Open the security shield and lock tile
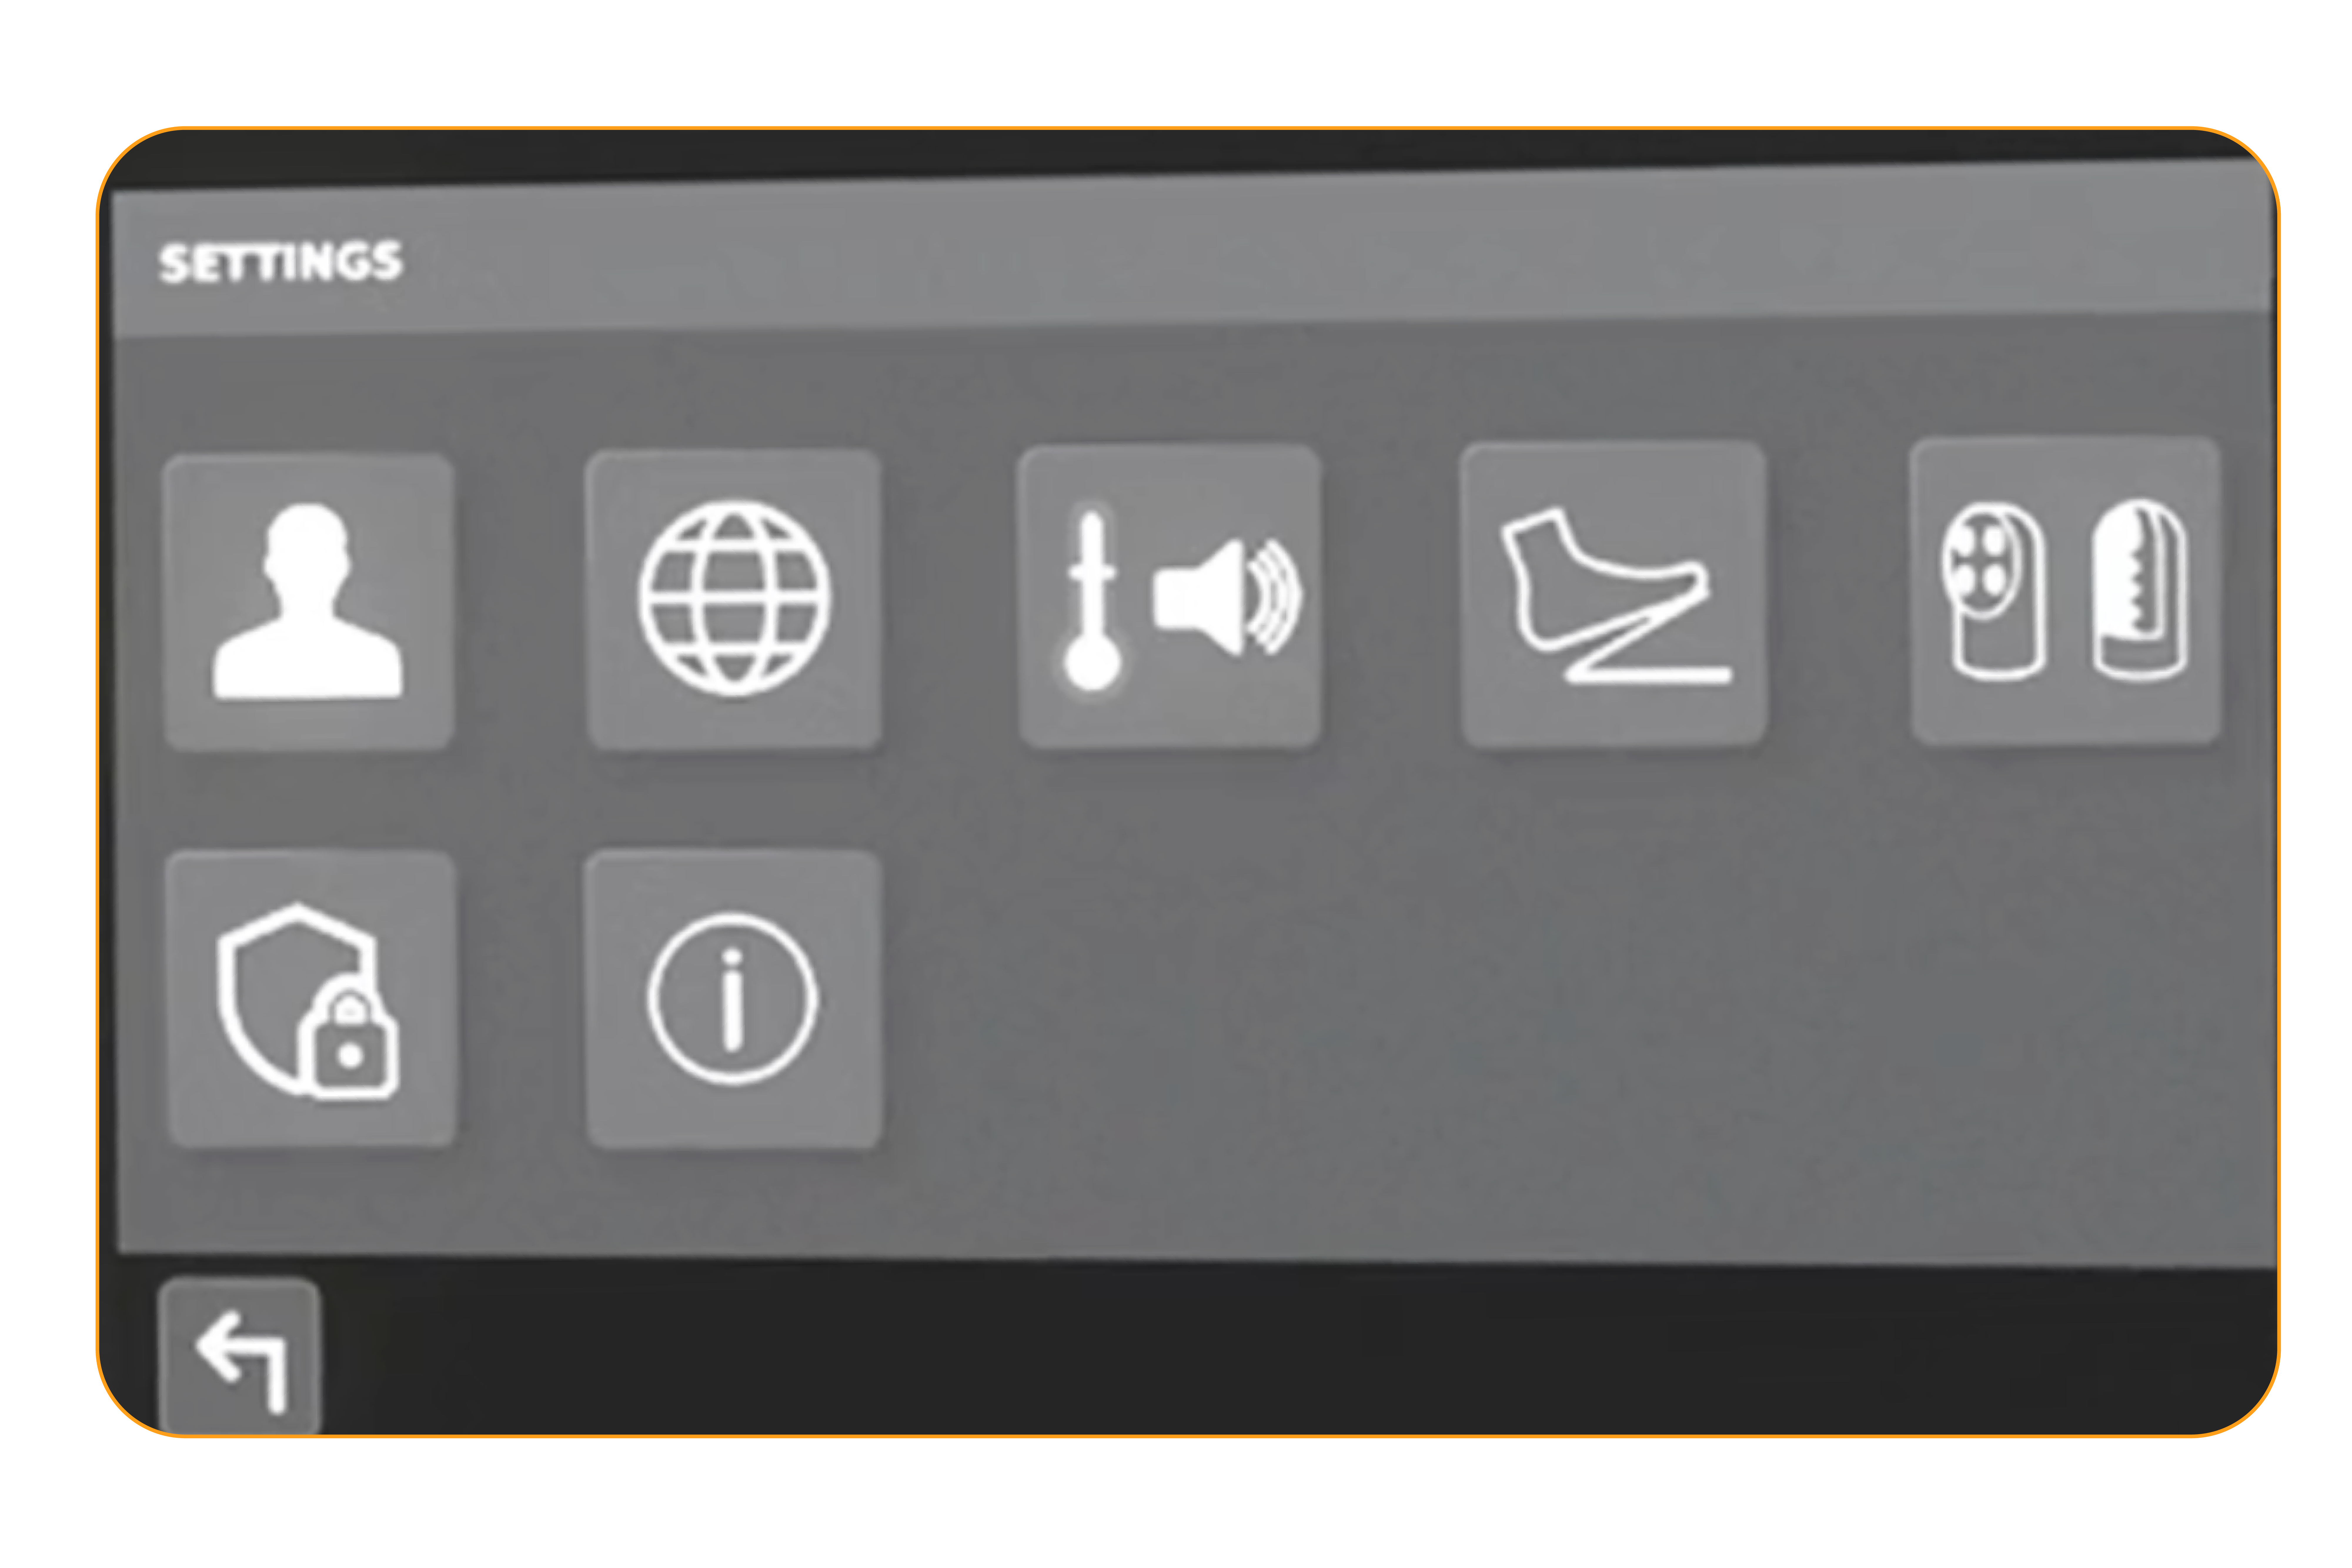Screen dimensions: 2352x1568 311,999
